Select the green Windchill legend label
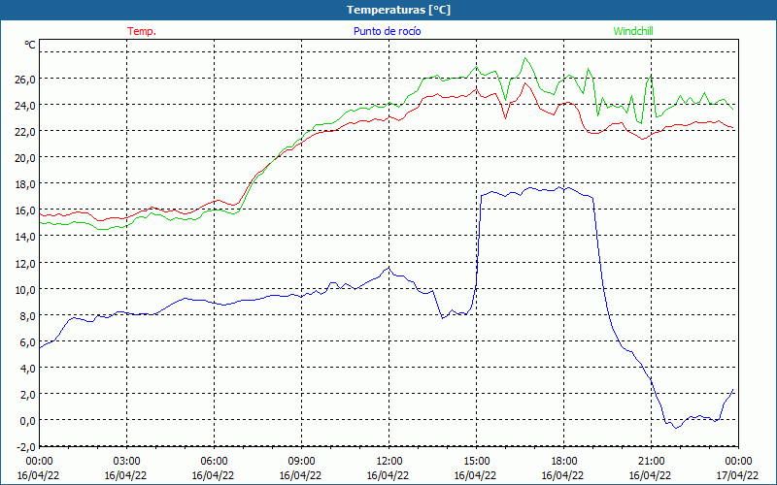The image size is (777, 485). pos(633,31)
